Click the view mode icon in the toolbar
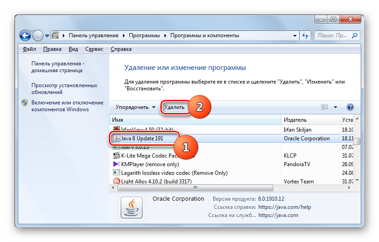 click(x=324, y=107)
